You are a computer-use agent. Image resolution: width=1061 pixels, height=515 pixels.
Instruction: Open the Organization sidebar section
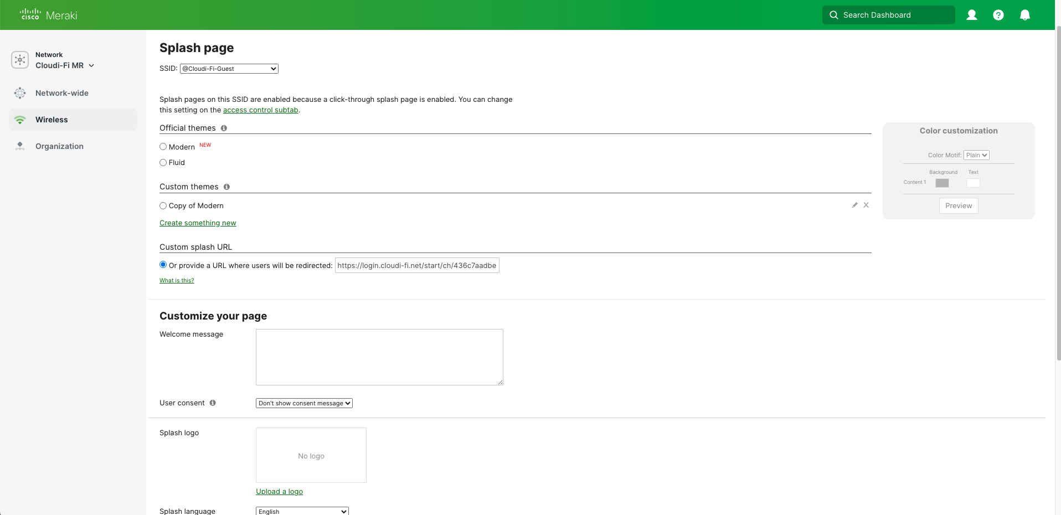[59, 146]
